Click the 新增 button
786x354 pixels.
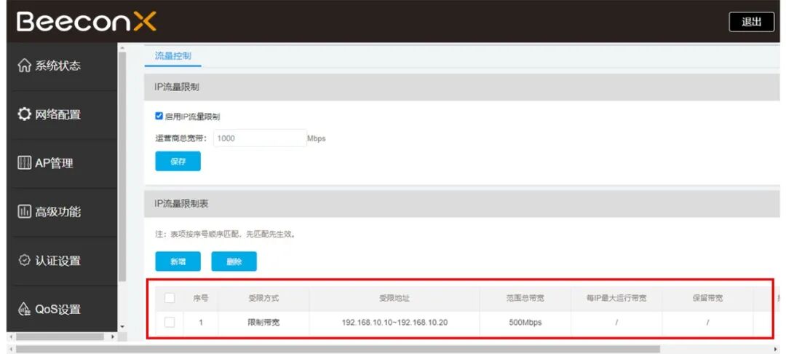[178, 261]
